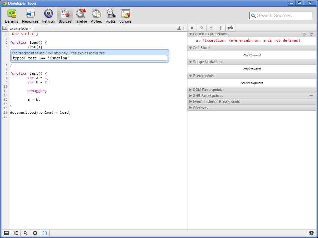This screenshot has width=318, height=238.
Task: Click 'var a = 1;' in the code
Action: (38, 78)
